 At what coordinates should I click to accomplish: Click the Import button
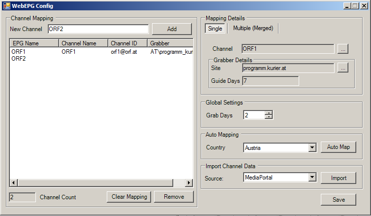[339, 178]
